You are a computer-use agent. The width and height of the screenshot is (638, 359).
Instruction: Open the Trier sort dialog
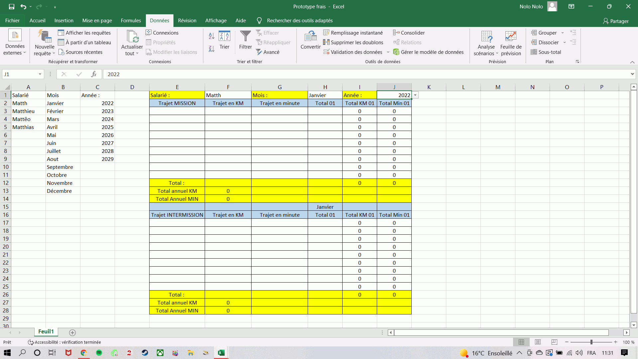pos(224,40)
